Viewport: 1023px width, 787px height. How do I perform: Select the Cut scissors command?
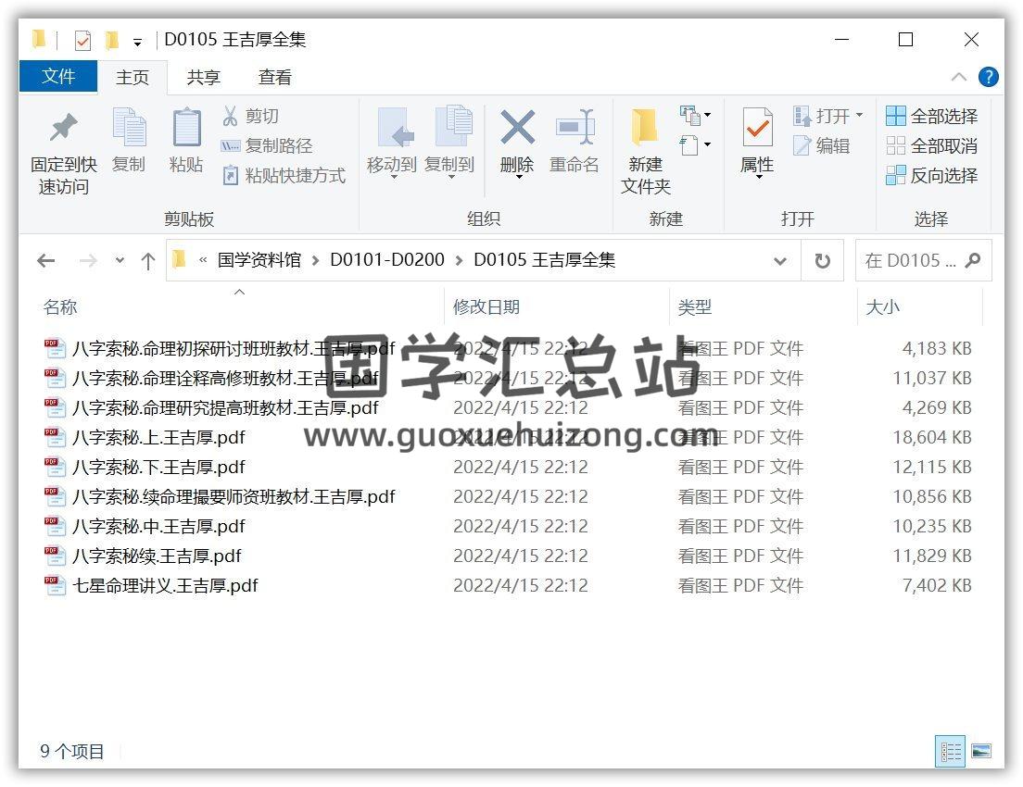(x=250, y=116)
